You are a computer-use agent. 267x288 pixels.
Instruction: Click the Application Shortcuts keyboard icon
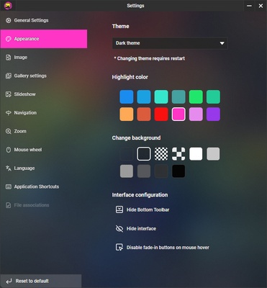tap(9, 186)
